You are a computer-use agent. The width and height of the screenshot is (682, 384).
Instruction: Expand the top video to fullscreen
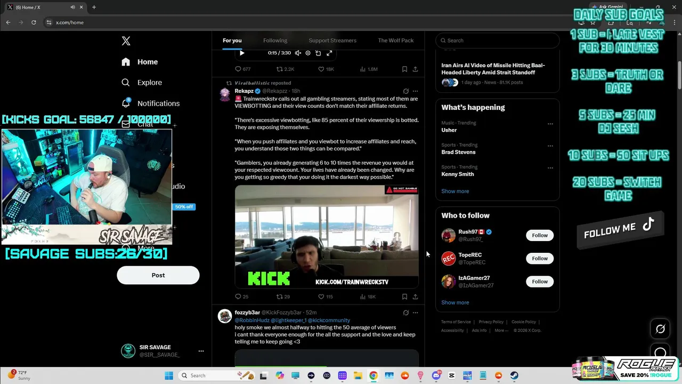[329, 53]
